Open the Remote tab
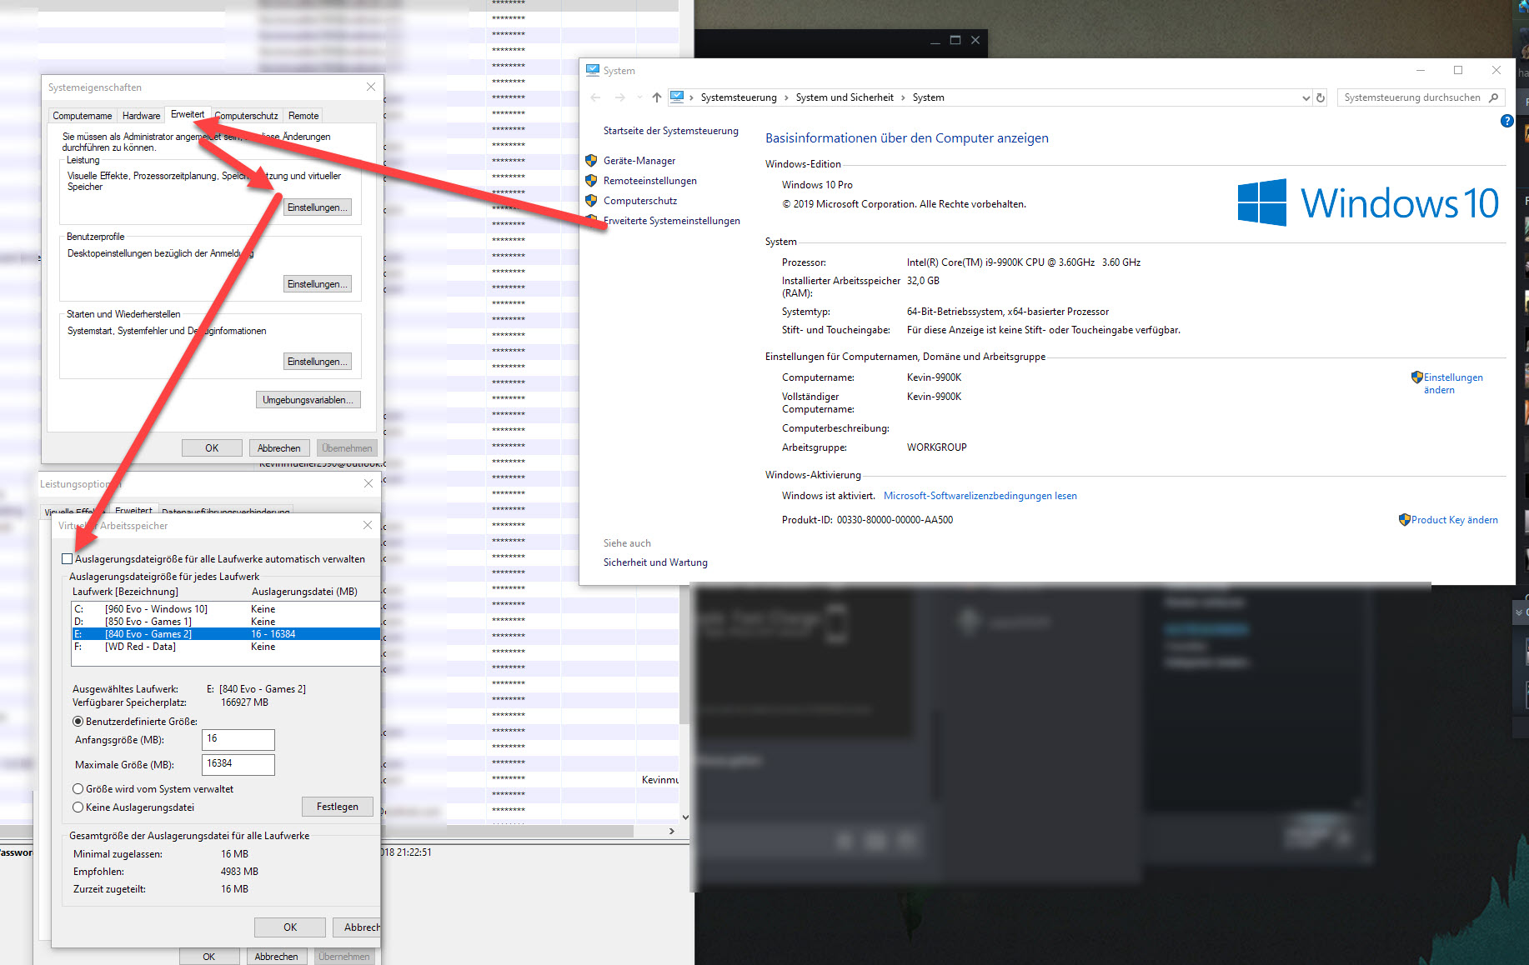Viewport: 1529px width, 965px height. (303, 116)
